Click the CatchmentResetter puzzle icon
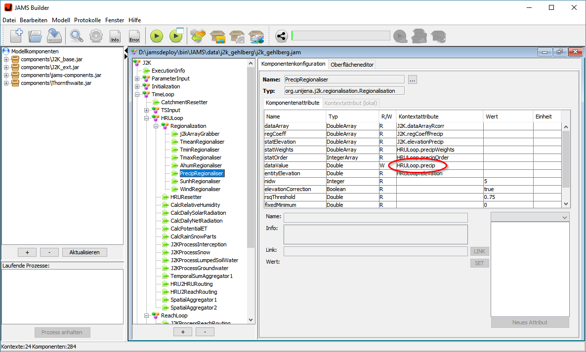The height and width of the screenshot is (352, 586). click(x=156, y=102)
